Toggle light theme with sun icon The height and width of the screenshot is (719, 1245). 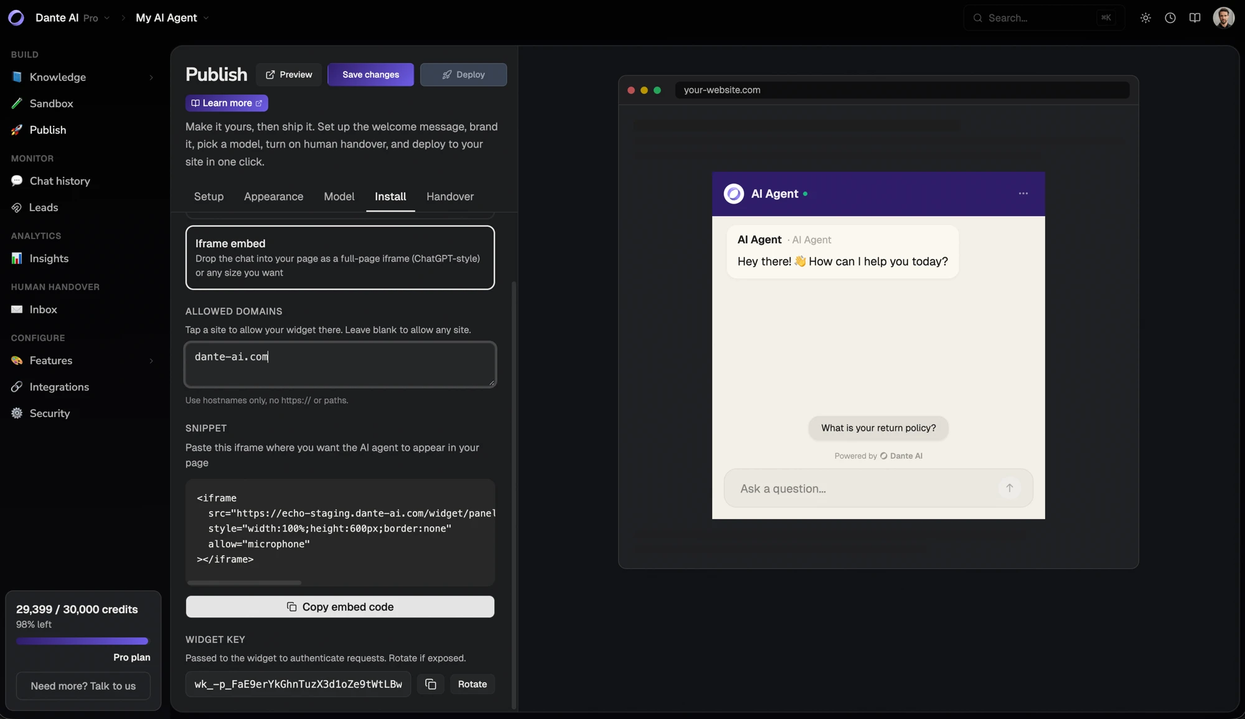point(1145,18)
